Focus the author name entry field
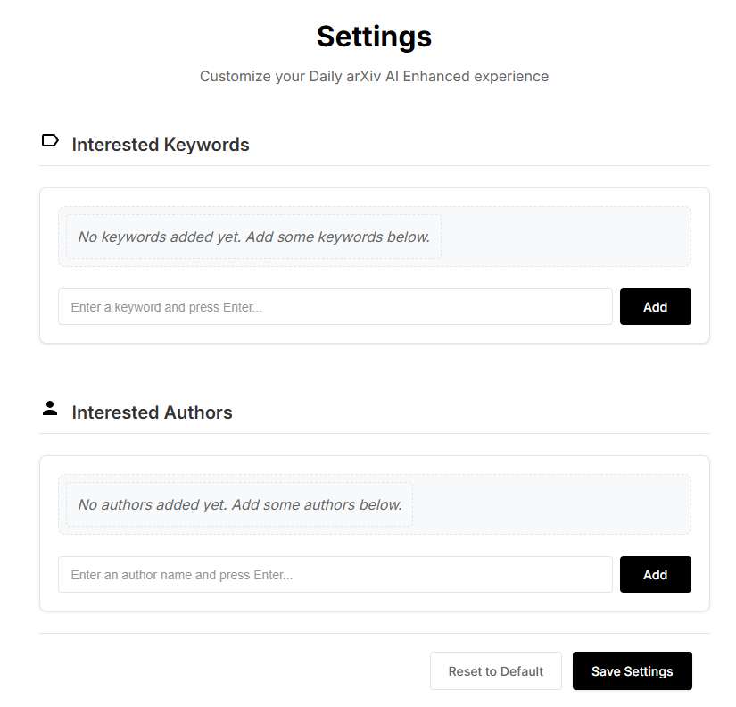Viewport: 736px width, 707px height. (335, 575)
